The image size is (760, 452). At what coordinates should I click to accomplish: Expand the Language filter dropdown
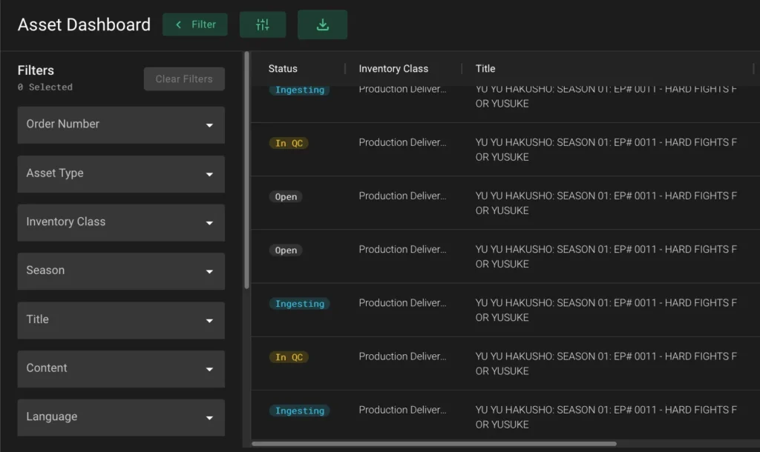click(121, 417)
